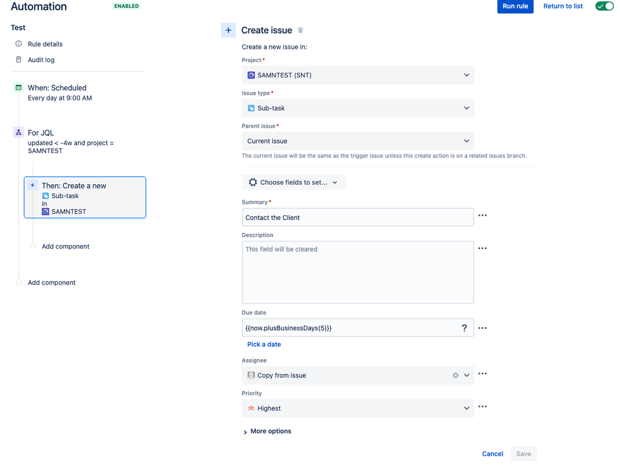Click the bottom Add component link
620x470 pixels.
52,282
